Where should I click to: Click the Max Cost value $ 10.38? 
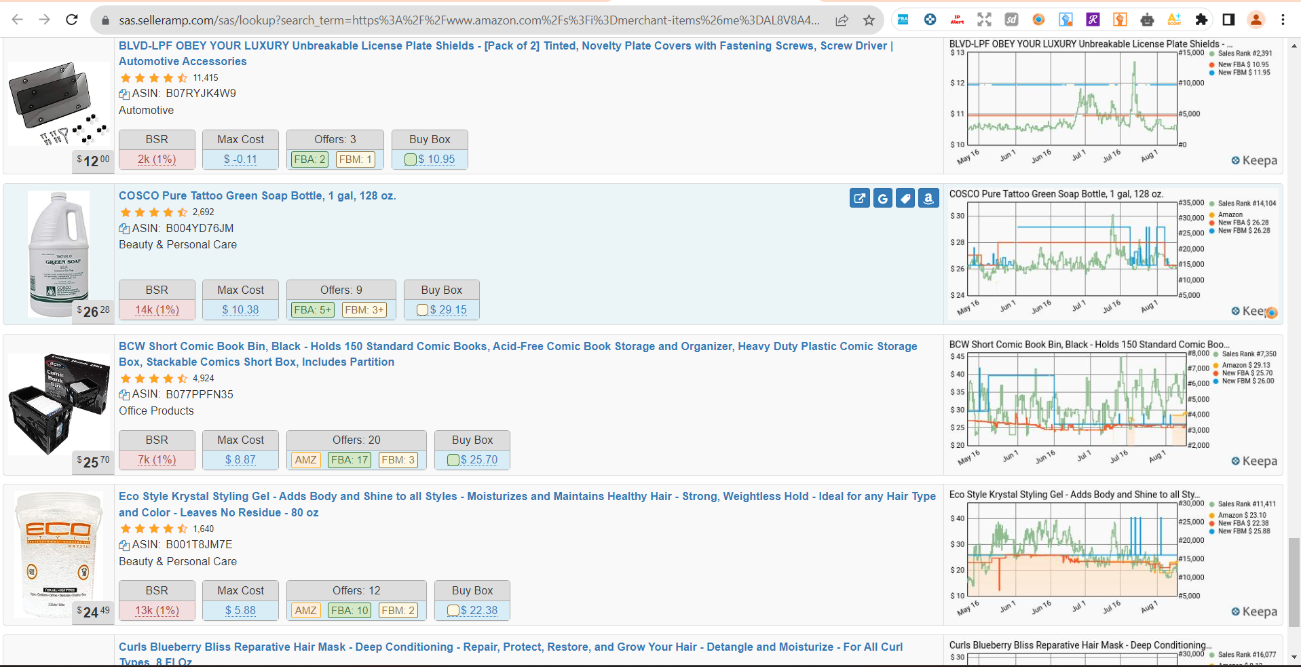pyautogui.click(x=240, y=309)
